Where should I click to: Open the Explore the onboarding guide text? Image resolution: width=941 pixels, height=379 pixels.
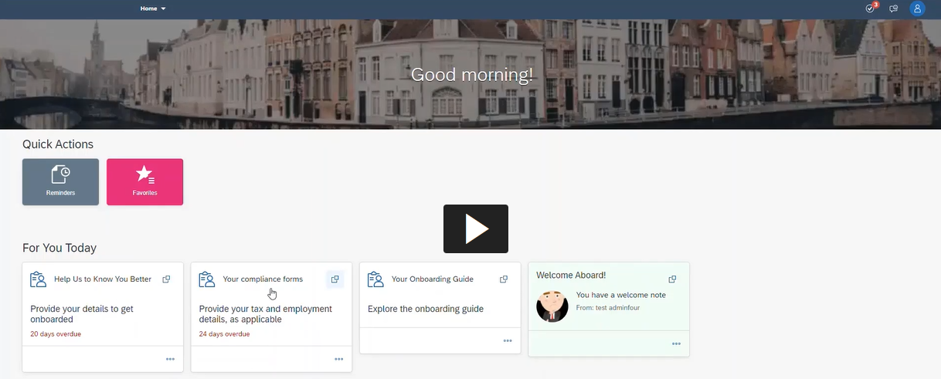426,309
